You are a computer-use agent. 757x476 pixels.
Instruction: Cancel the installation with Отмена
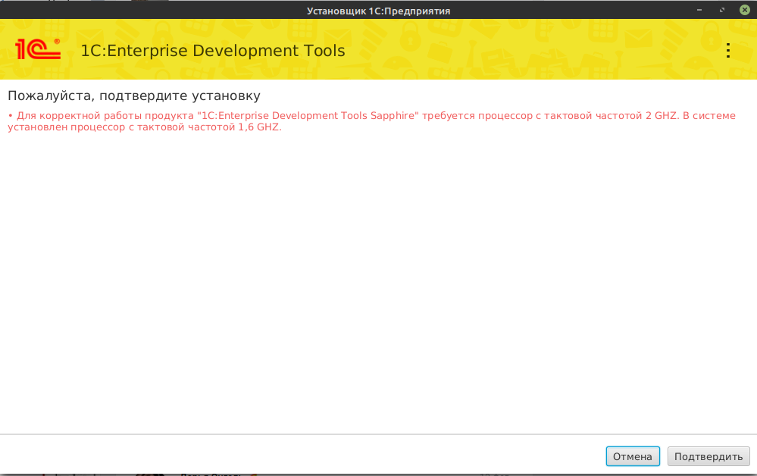click(633, 456)
